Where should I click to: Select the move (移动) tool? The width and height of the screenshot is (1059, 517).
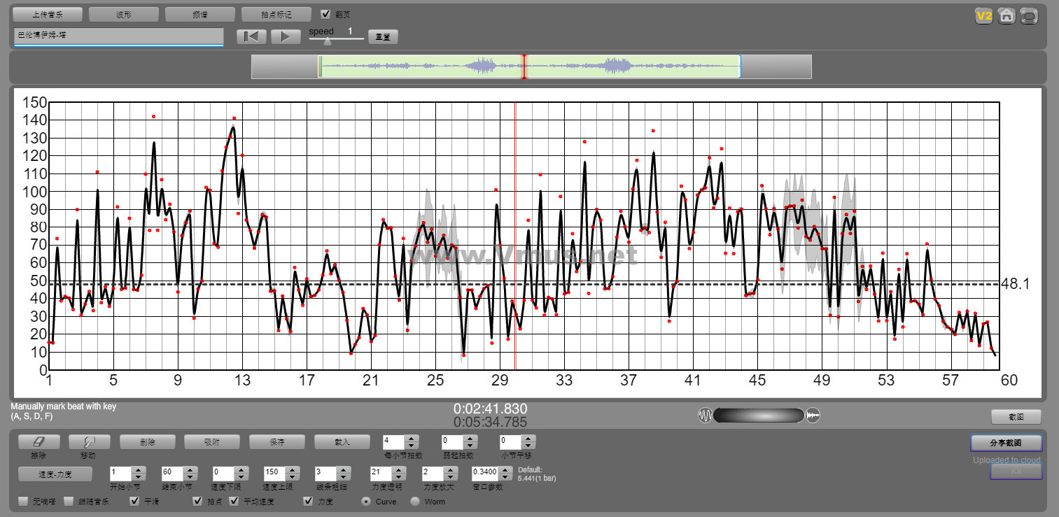(x=90, y=442)
